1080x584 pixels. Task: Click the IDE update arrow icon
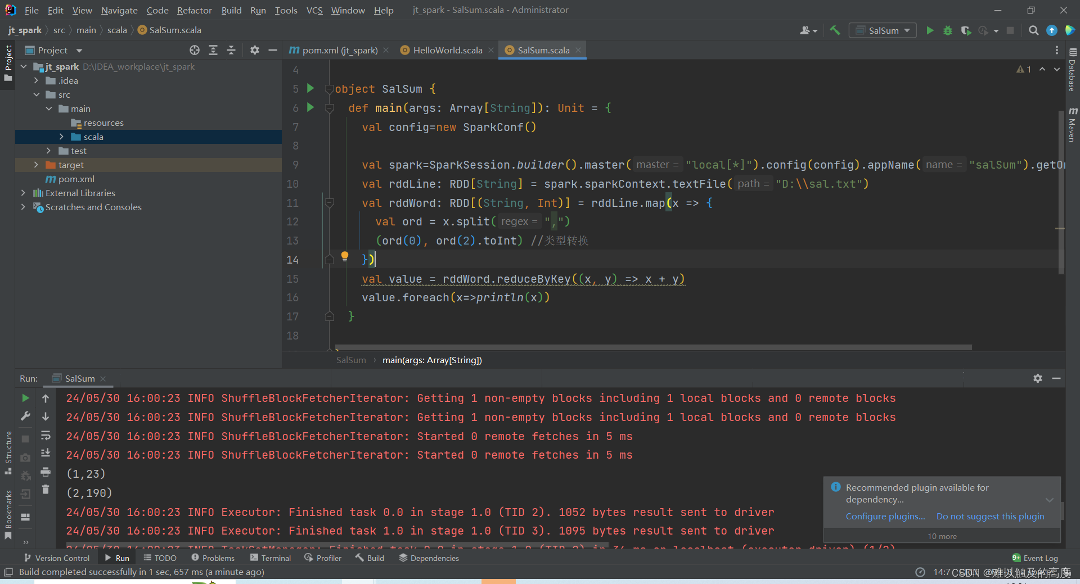1051,30
